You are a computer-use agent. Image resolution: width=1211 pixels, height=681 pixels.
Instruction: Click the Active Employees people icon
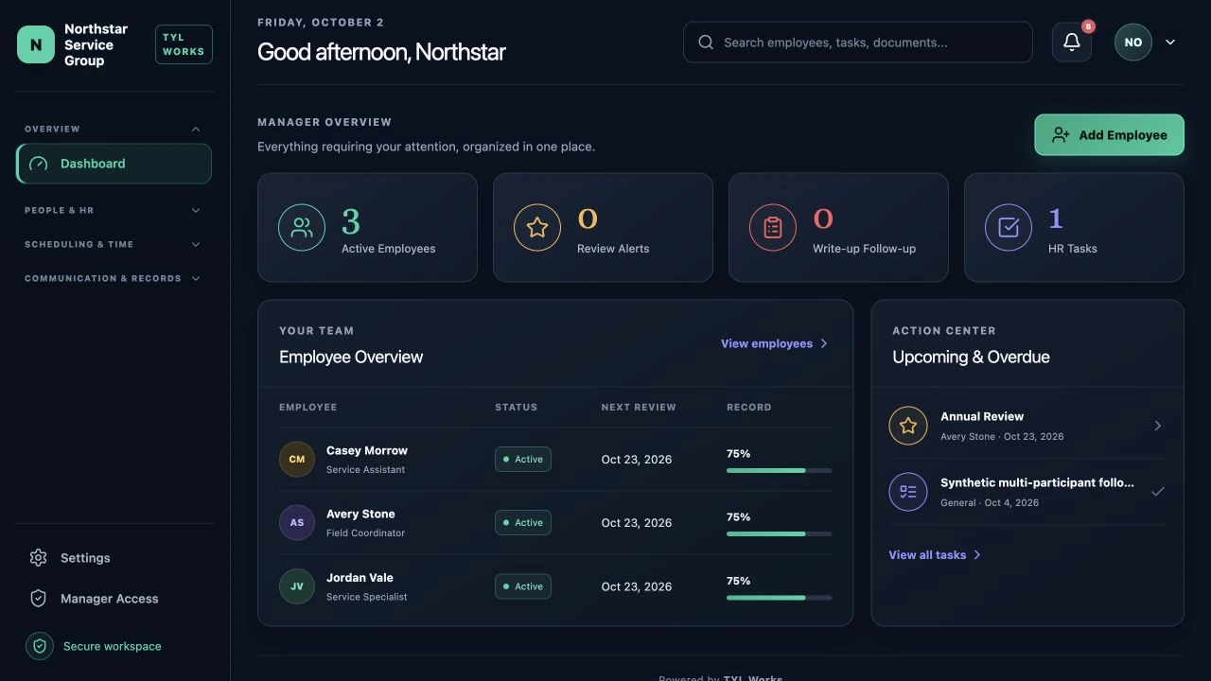[x=302, y=228]
